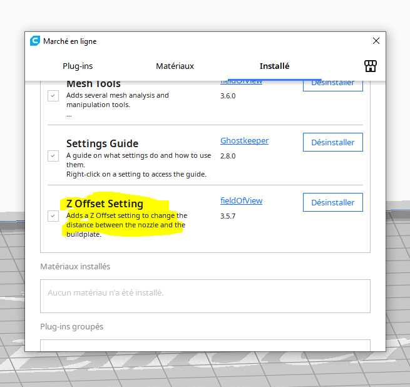Close the Marché en ligne dialog
The height and width of the screenshot is (387, 410).
tap(376, 41)
